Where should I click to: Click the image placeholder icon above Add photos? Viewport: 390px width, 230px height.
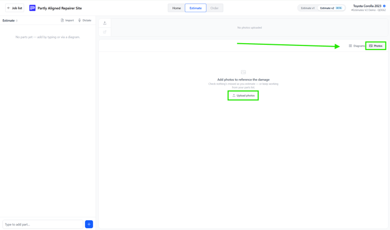point(243,72)
